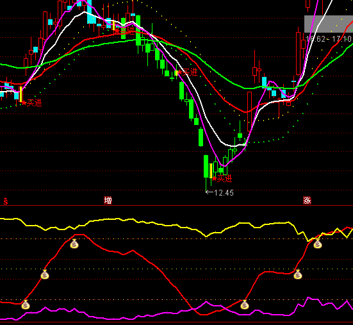Click the yellow candle beside the 12.45 low

211,171
